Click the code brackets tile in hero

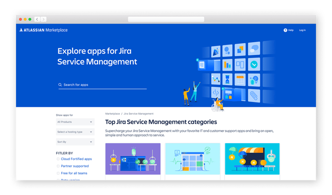point(216,93)
